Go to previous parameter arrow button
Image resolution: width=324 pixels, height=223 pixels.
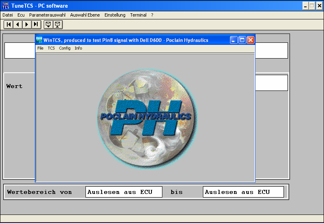[18, 25]
